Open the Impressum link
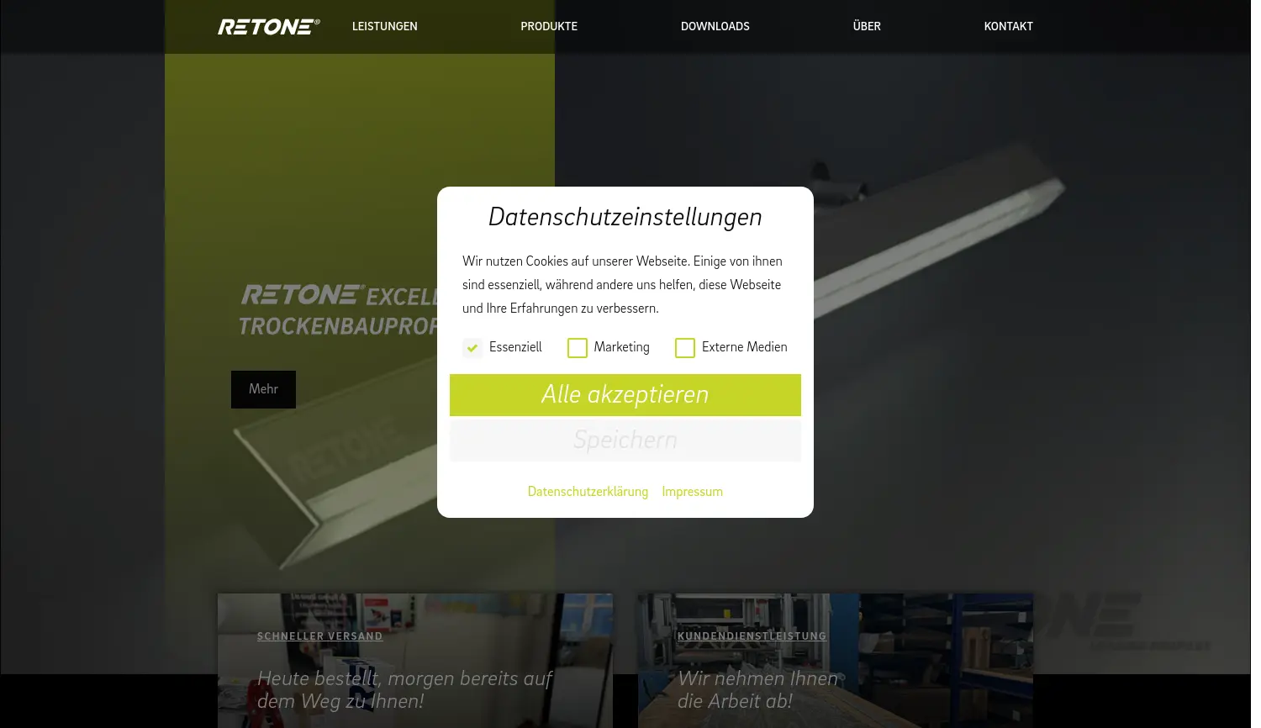 tap(692, 492)
